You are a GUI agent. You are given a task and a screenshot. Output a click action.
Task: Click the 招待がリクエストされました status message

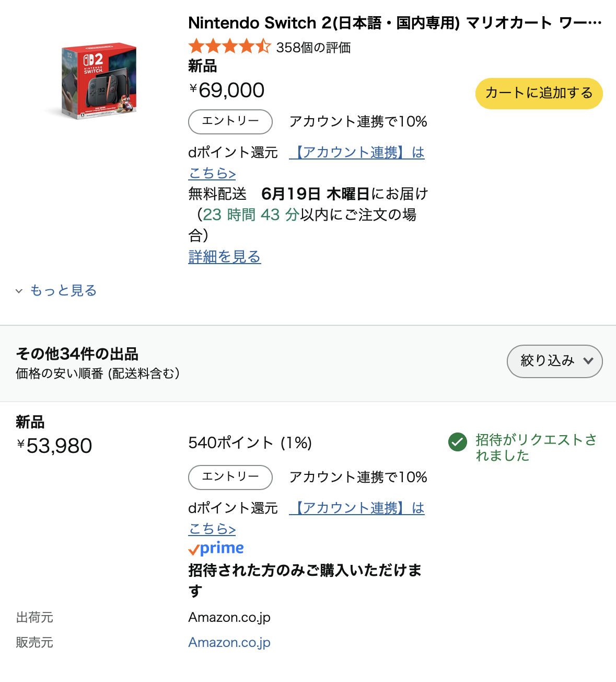click(536, 448)
